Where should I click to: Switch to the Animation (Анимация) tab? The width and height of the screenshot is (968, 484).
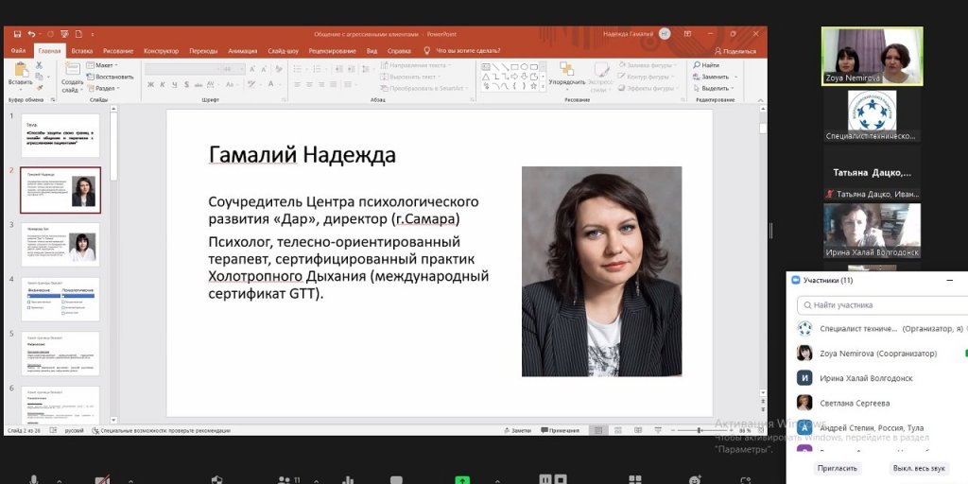coord(242,50)
